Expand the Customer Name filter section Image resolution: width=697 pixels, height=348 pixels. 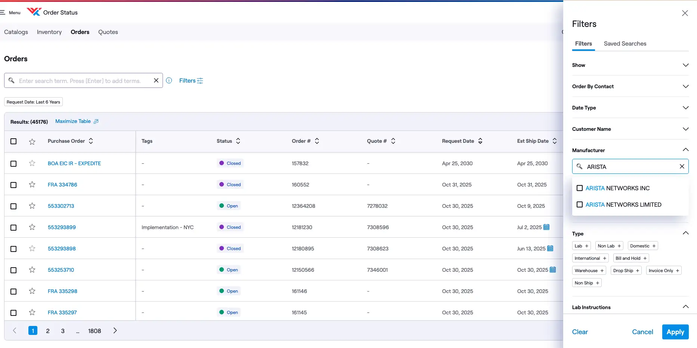(685, 129)
